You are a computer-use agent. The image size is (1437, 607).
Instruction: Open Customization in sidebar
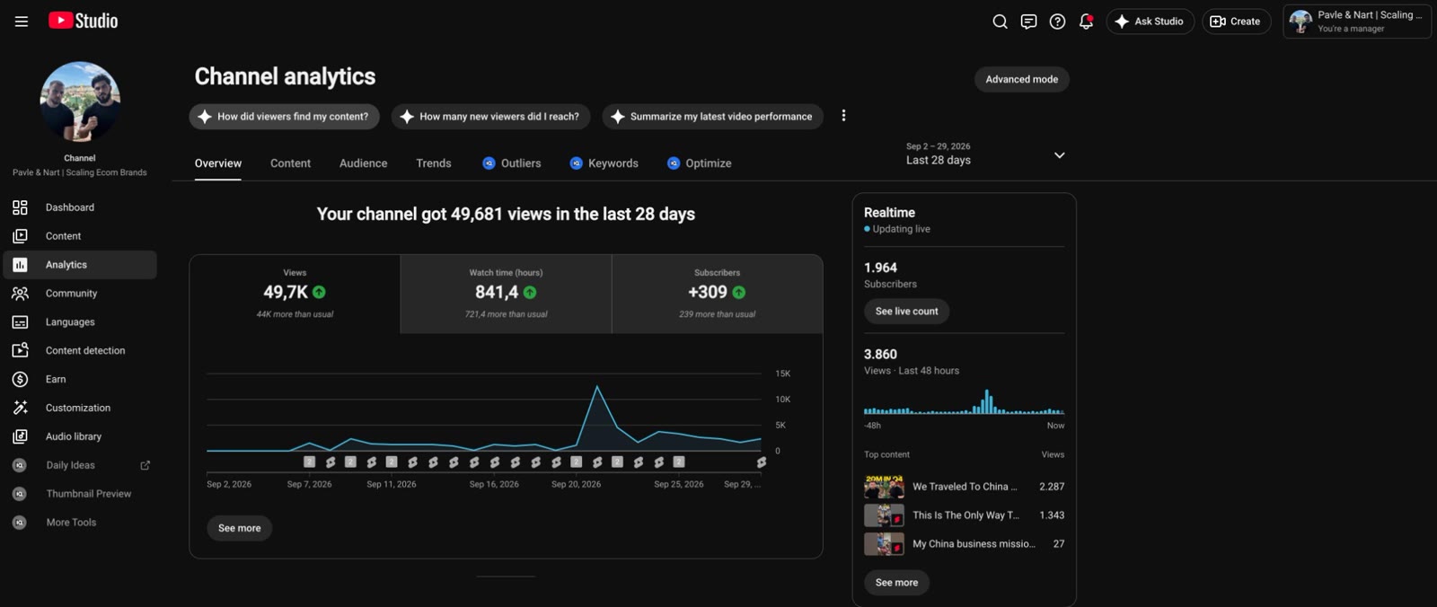[x=80, y=408]
